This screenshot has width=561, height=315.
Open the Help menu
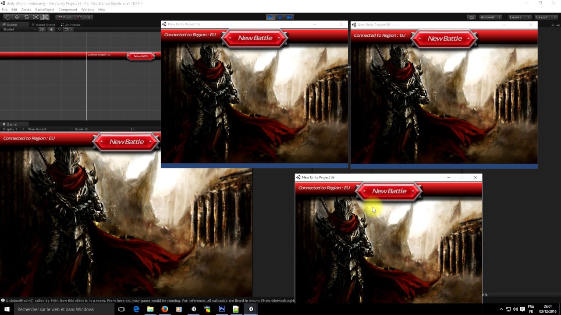tap(102, 10)
